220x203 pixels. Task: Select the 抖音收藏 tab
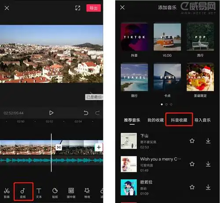pos(179,120)
